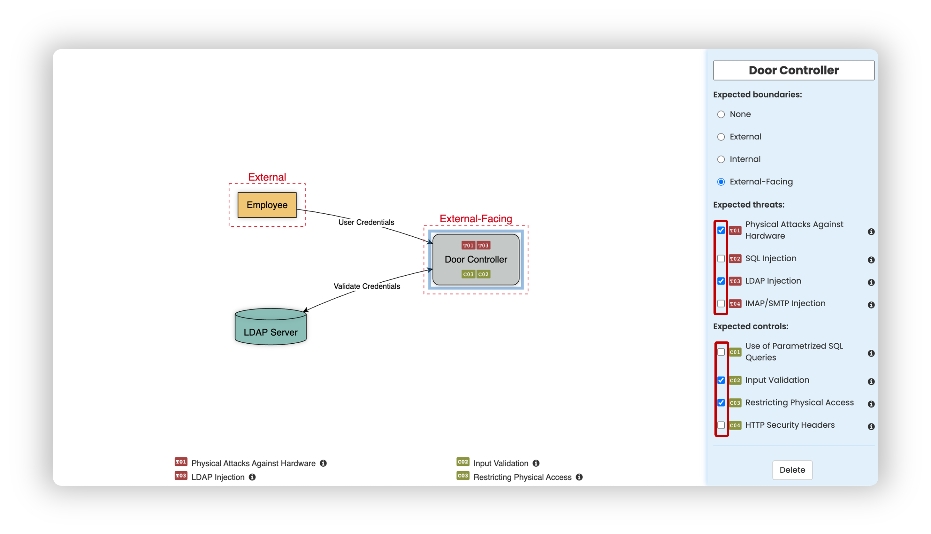This screenshot has width=931, height=534.
Task: Click the C01 badge next to Parametrized SQL Queries
Action: pyautogui.click(x=735, y=352)
